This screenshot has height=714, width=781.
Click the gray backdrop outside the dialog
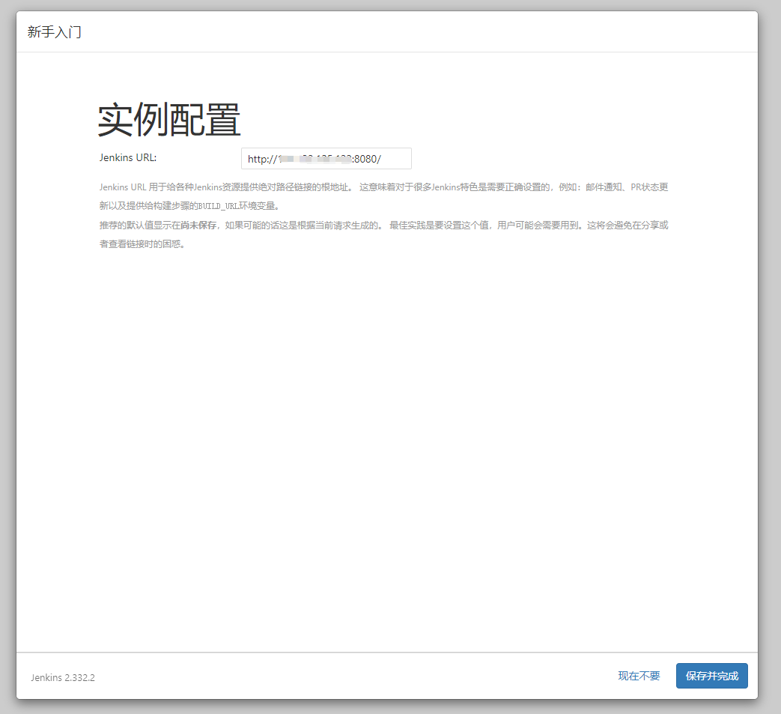point(770,375)
